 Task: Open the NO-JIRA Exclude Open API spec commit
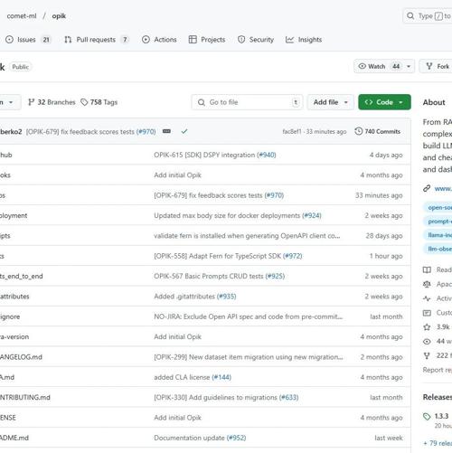pos(249,316)
